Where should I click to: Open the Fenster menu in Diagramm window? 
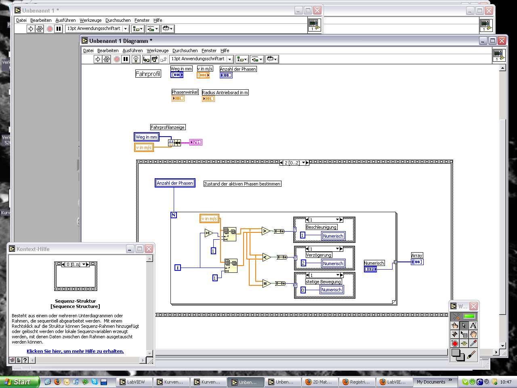pyautogui.click(x=209, y=51)
